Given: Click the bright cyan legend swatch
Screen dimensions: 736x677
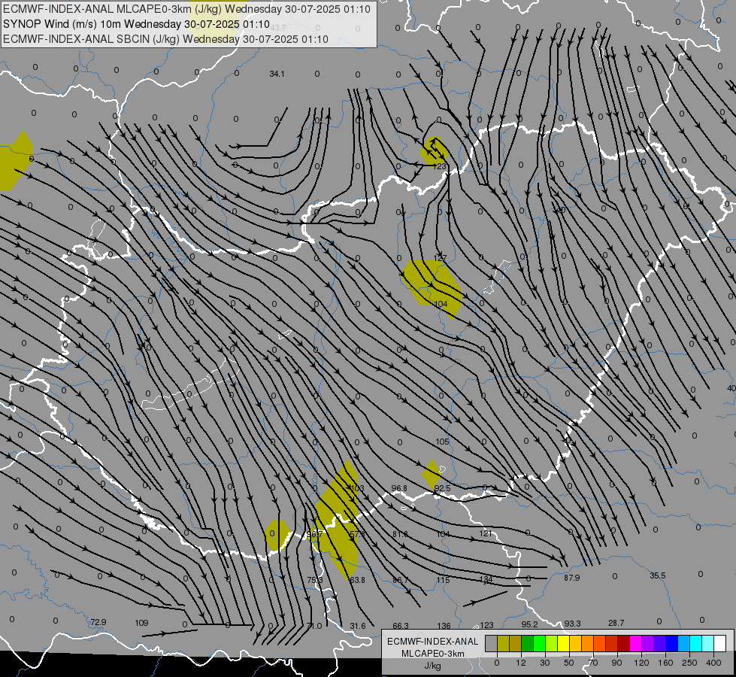Looking at the screenshot, I should tap(696, 644).
